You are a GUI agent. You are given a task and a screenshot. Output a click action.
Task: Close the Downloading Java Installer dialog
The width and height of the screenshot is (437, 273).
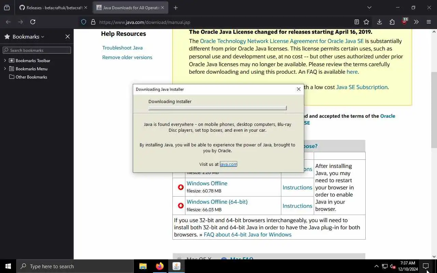tap(299, 89)
